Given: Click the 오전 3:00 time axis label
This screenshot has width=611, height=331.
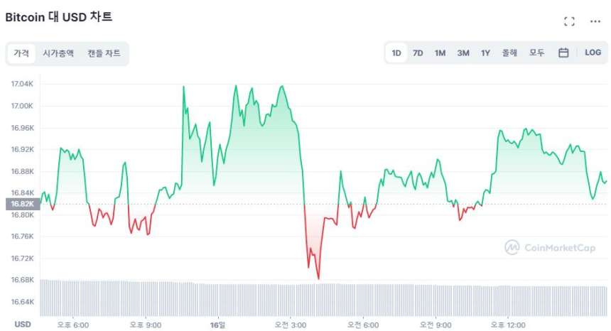Looking at the screenshot, I should point(291,324).
